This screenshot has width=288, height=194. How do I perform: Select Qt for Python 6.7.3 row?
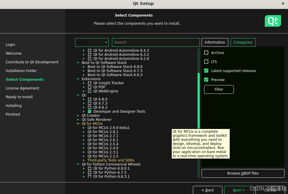110,172
